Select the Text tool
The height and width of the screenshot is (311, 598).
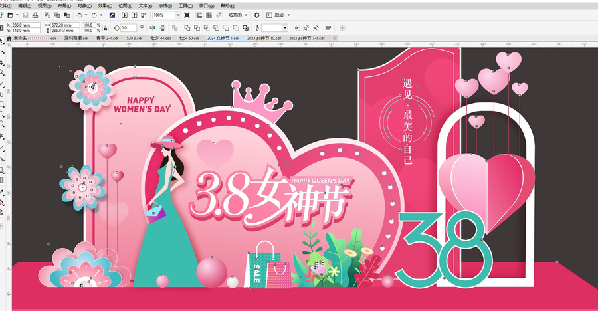pos(1,136)
